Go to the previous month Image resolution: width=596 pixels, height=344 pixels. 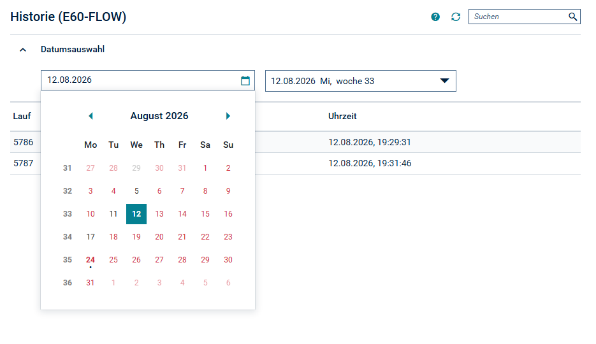point(91,116)
